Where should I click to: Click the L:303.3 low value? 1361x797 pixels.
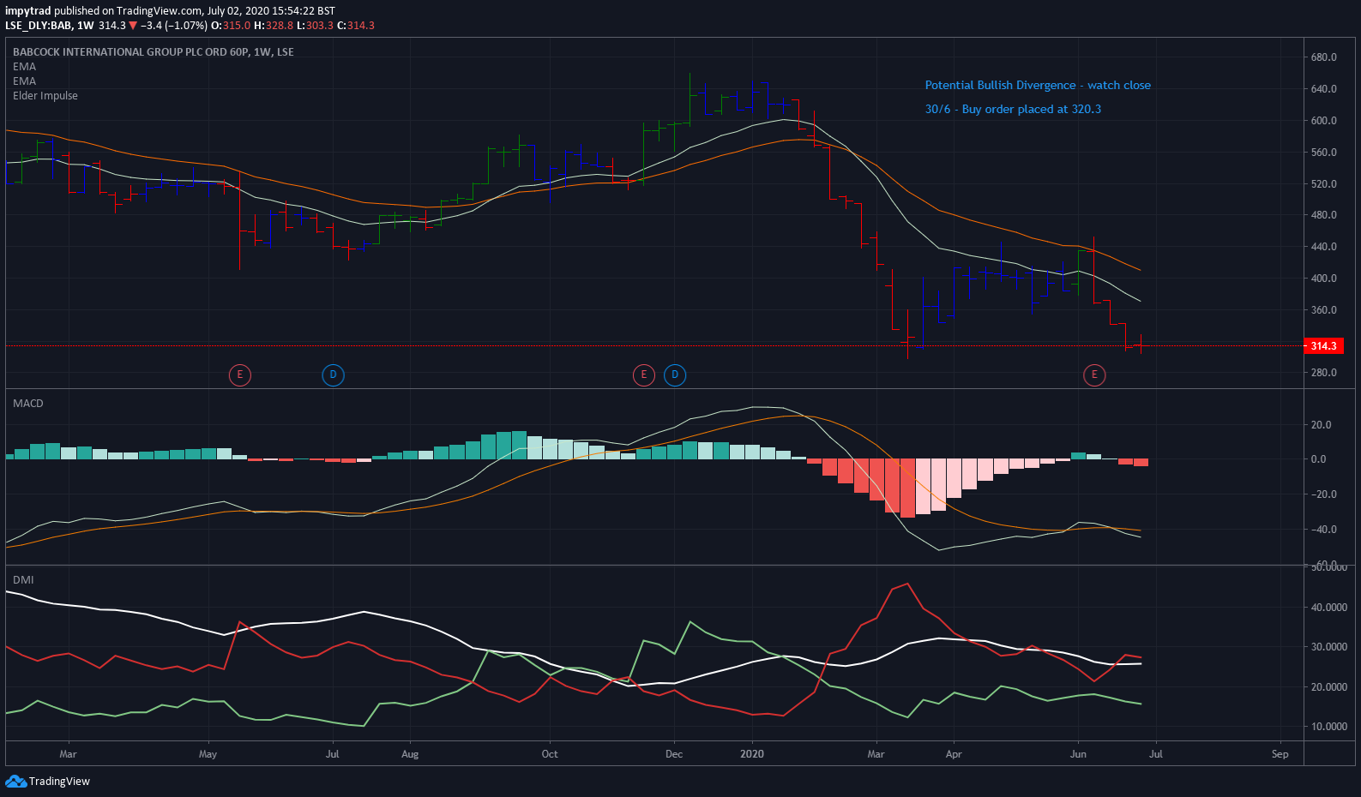(x=315, y=26)
